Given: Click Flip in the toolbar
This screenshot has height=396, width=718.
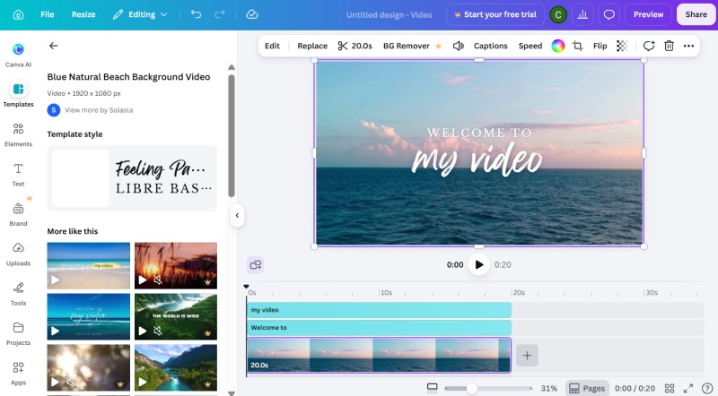Looking at the screenshot, I should [x=600, y=46].
